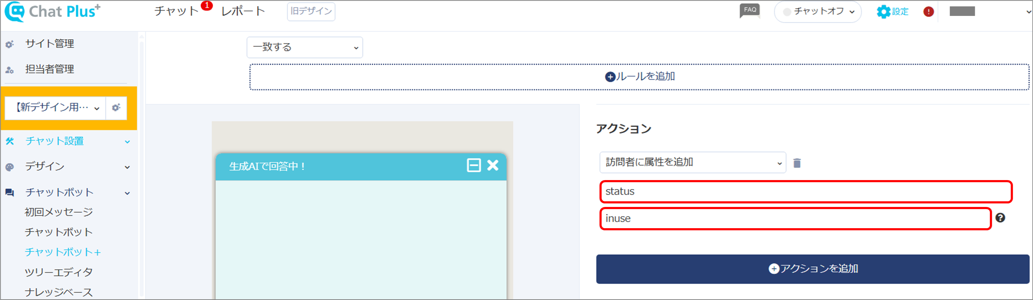Open the 訪問者に属性を追加 action dropdown
This screenshot has width=1033, height=300.
[x=693, y=162]
